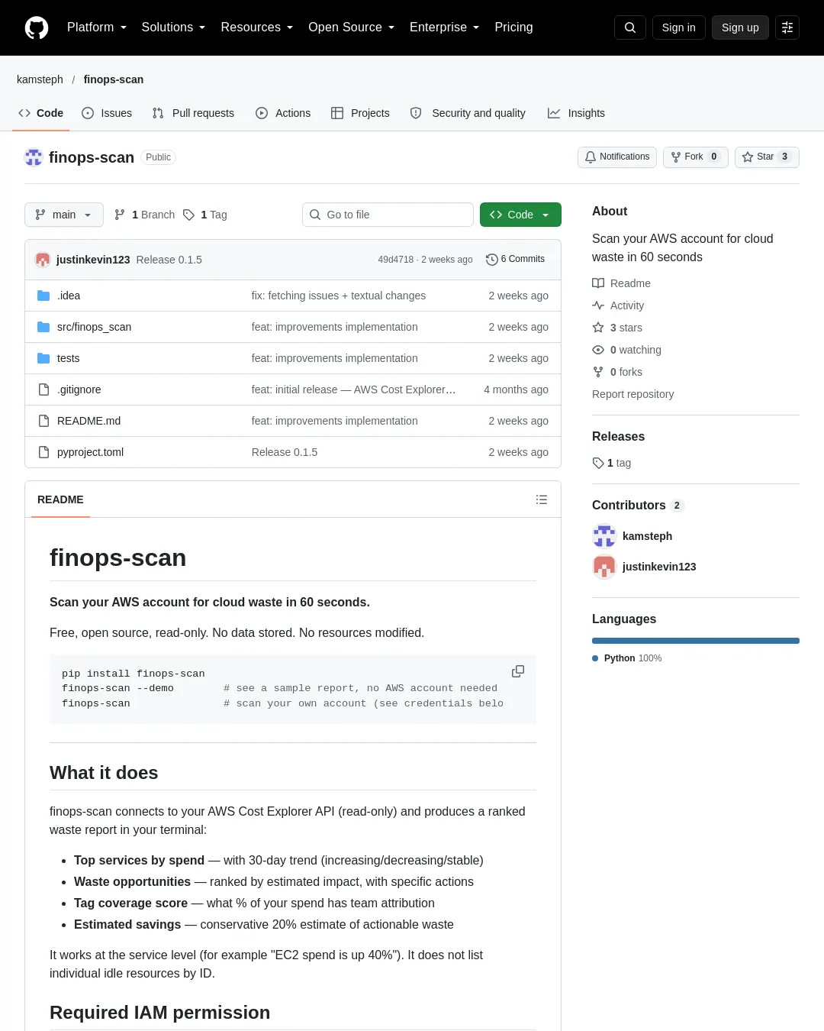Image resolution: width=824 pixels, height=1031 pixels.
Task: Expand the Solutions menu
Action: tap(173, 27)
